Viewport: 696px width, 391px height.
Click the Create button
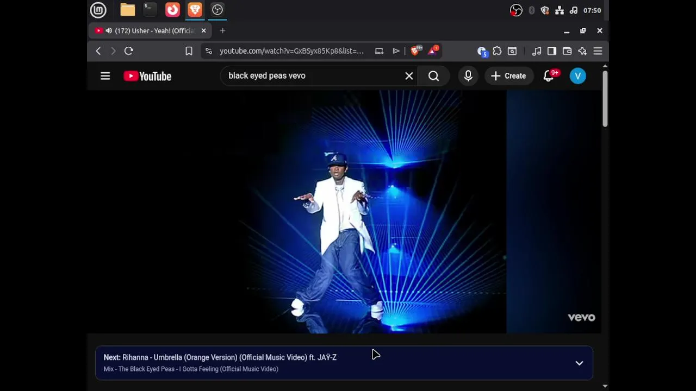[x=508, y=76]
